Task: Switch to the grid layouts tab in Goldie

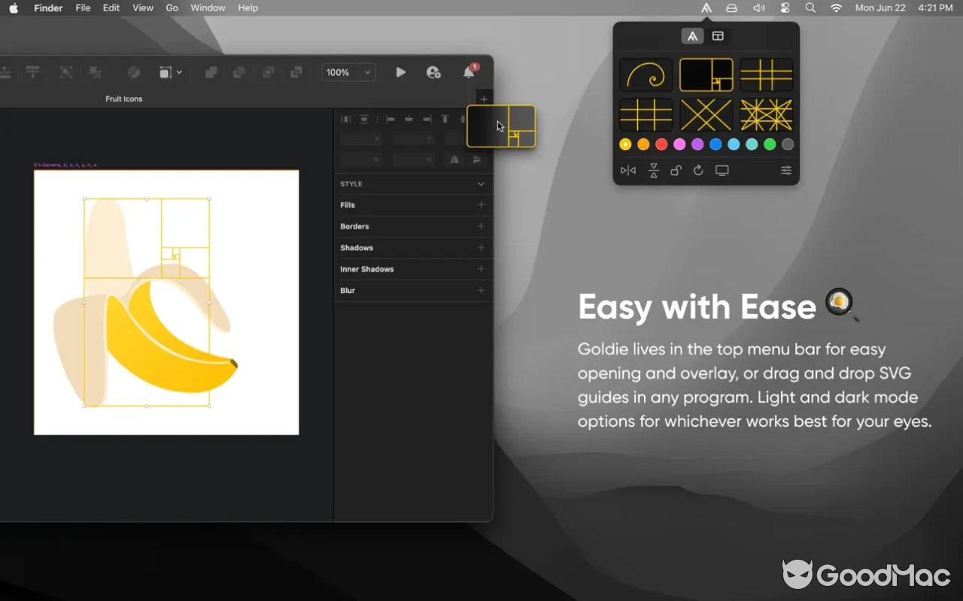Action: [x=718, y=35]
